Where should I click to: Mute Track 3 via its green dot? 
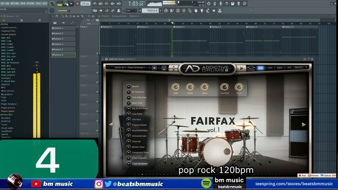97,73
